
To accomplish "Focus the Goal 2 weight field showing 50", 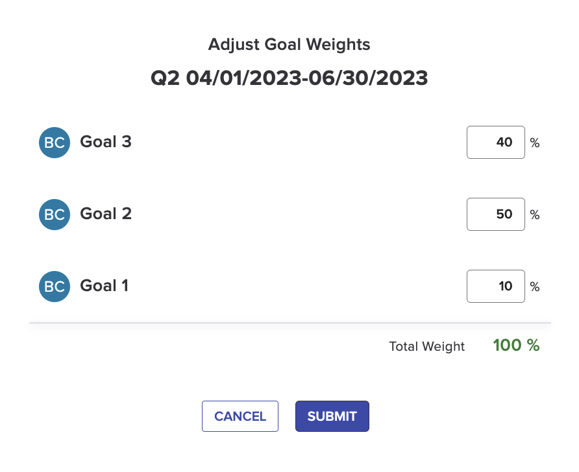I will click(x=495, y=214).
